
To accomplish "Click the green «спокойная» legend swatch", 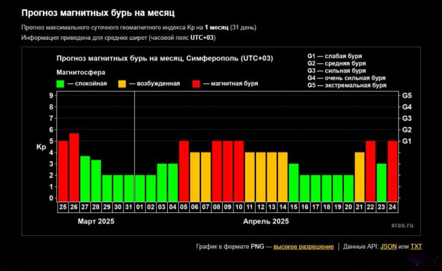I will (x=60, y=84).
